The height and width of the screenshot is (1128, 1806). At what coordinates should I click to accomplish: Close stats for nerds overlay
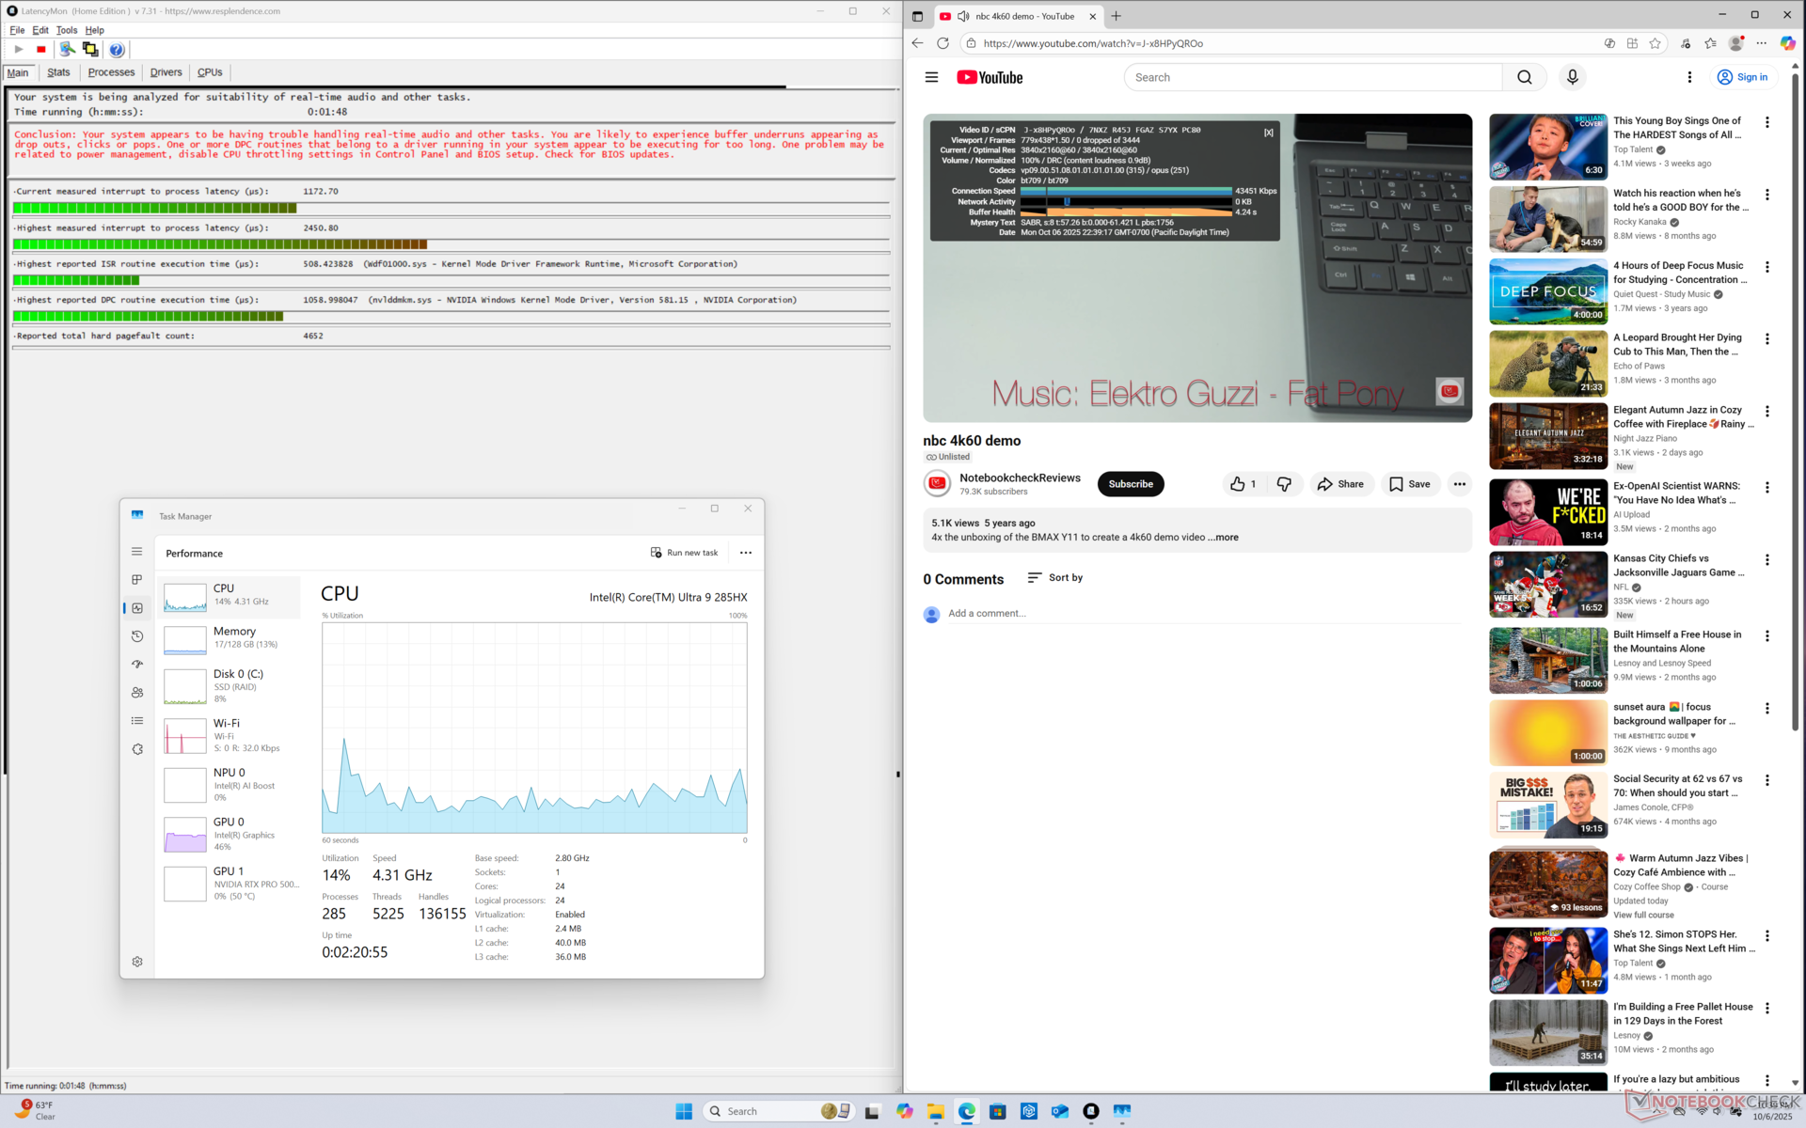tap(1268, 133)
